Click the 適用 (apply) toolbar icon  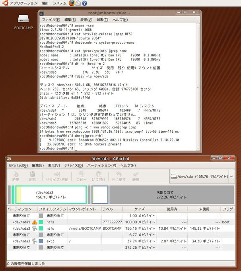click(x=136, y=174)
